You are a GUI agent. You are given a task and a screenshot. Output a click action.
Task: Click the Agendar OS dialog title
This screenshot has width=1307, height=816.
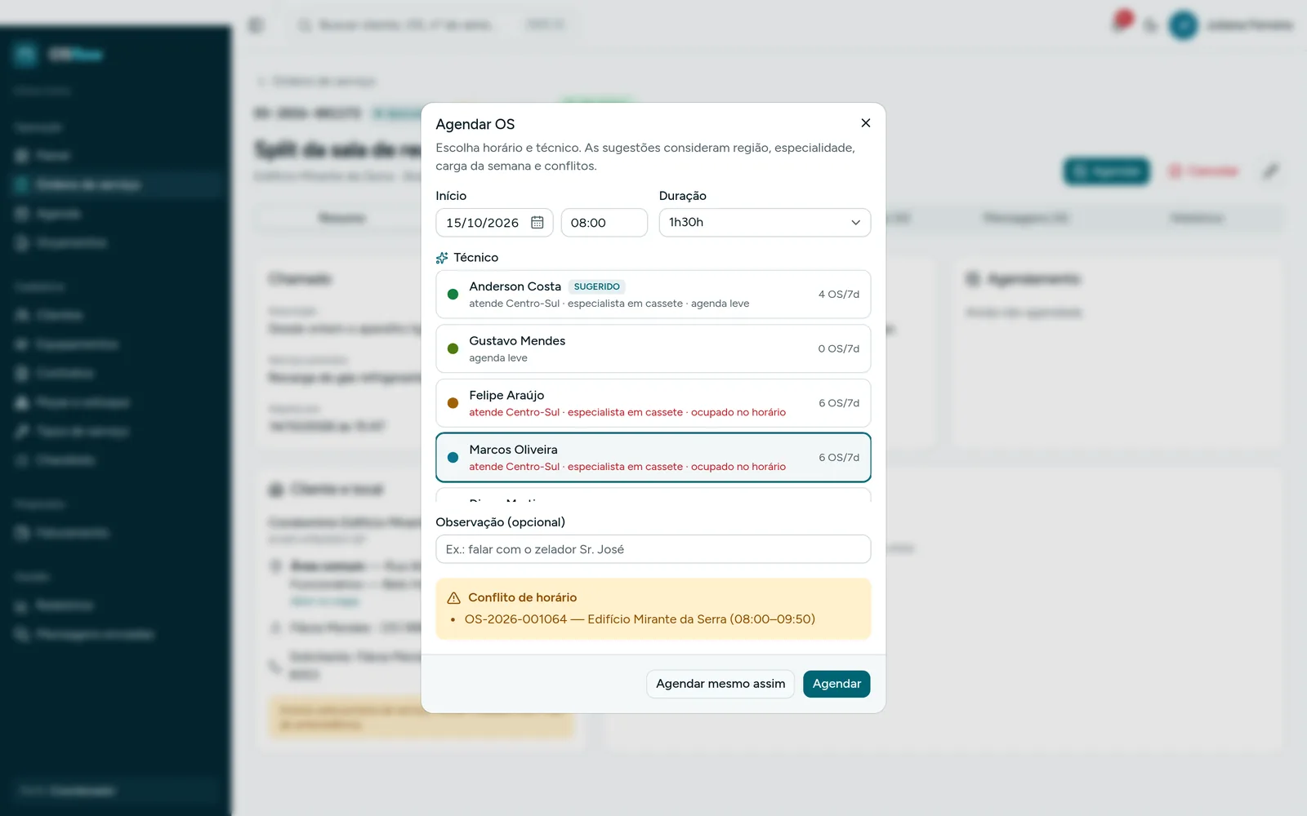[475, 124]
